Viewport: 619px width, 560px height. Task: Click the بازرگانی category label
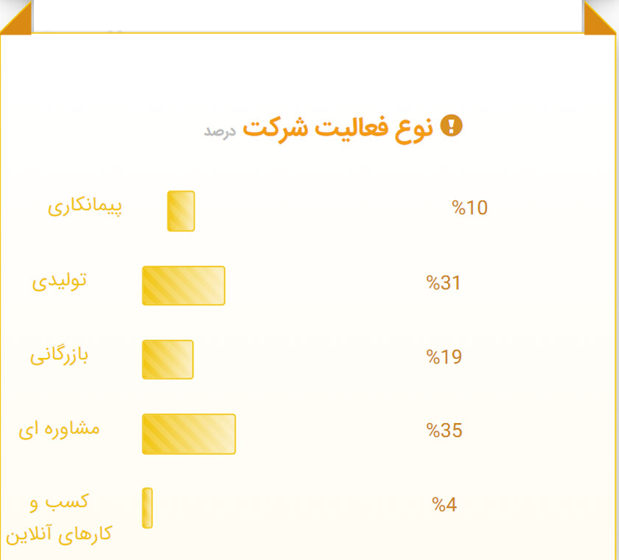(x=59, y=355)
